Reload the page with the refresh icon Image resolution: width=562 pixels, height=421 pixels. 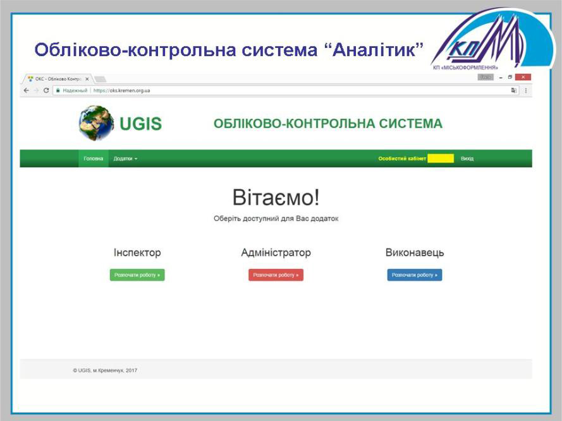[46, 90]
